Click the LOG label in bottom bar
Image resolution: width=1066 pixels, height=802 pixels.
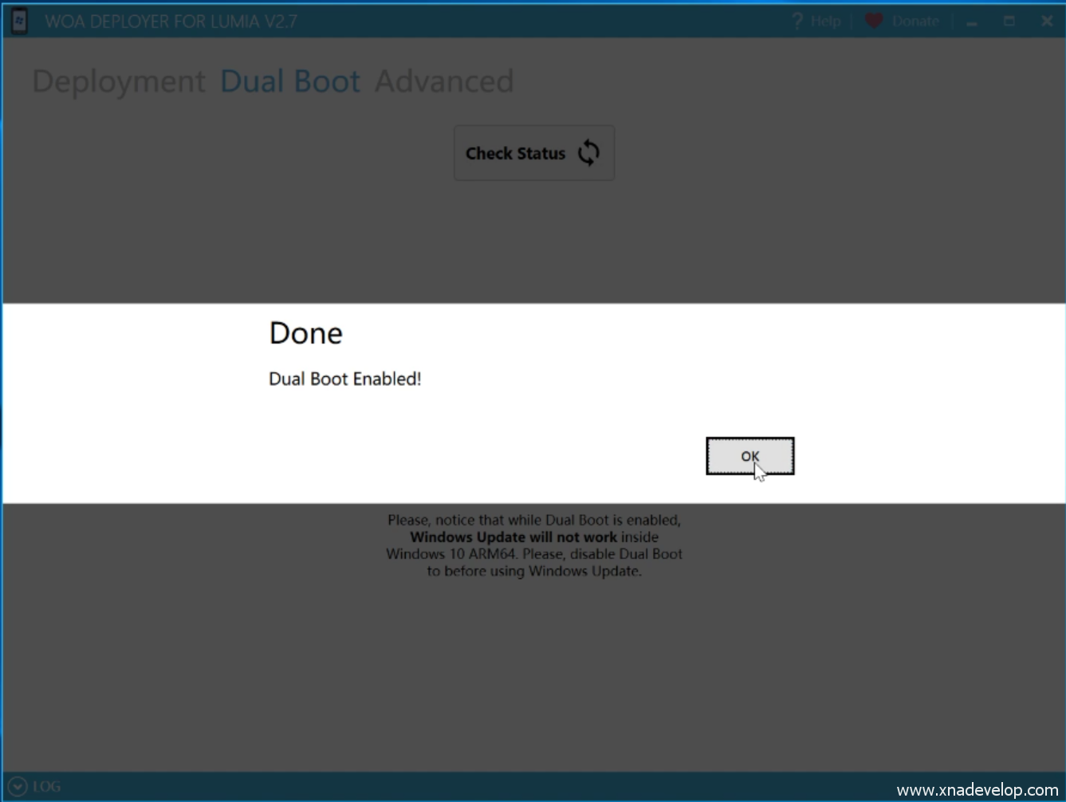[46, 787]
